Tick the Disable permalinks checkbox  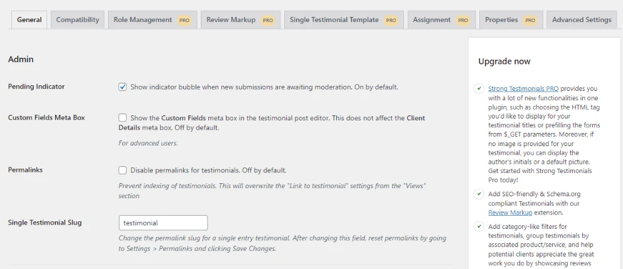tap(123, 170)
